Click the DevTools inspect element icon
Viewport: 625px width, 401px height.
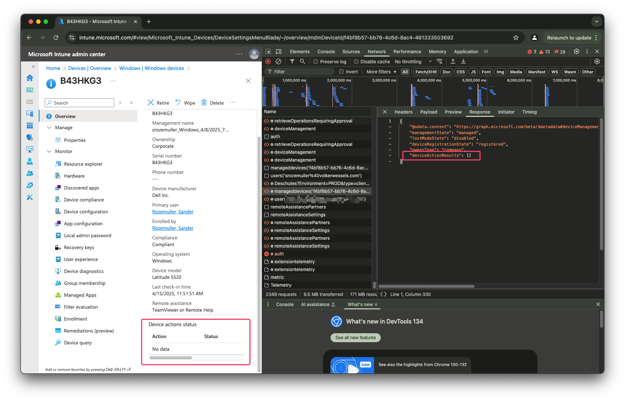click(x=268, y=51)
